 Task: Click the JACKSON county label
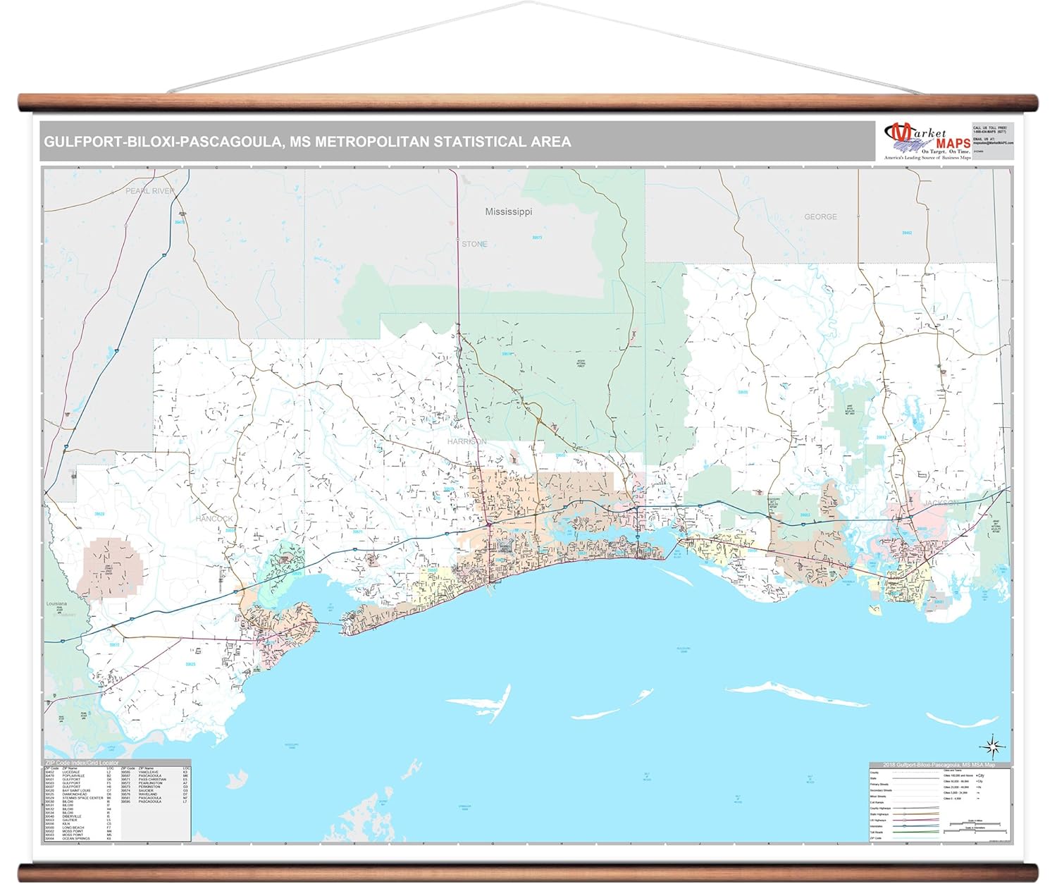[940, 503]
